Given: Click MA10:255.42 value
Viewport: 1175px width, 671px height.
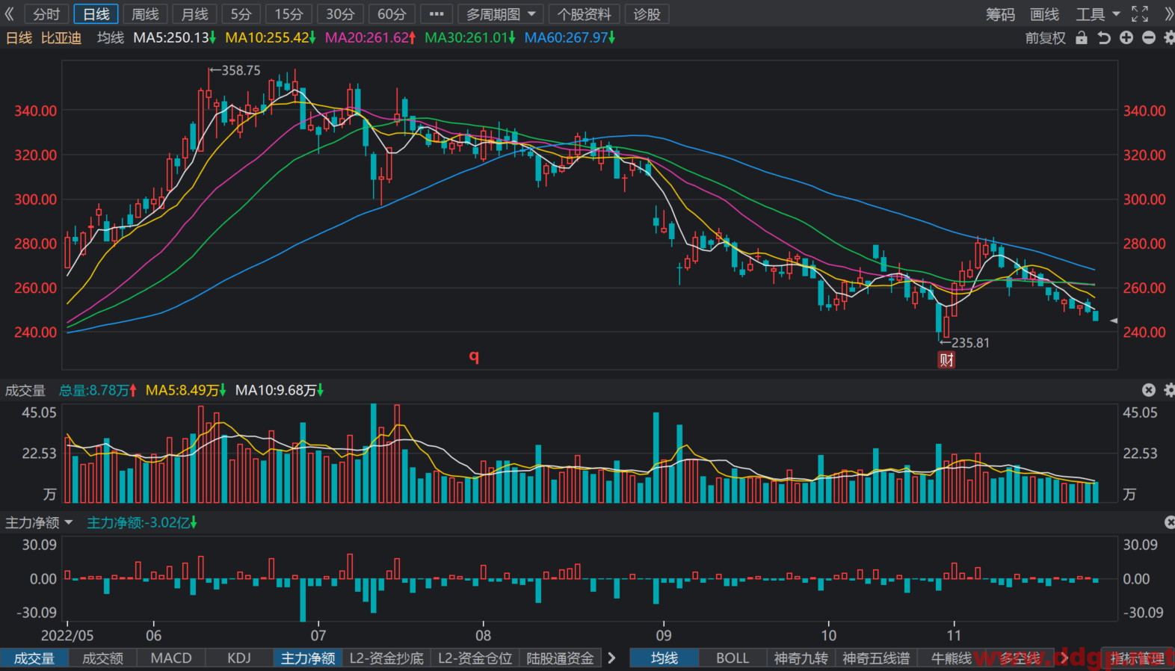Looking at the screenshot, I should pyautogui.click(x=270, y=37).
